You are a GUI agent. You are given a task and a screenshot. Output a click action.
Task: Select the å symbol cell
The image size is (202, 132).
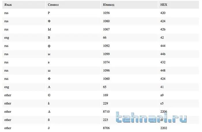49,103
